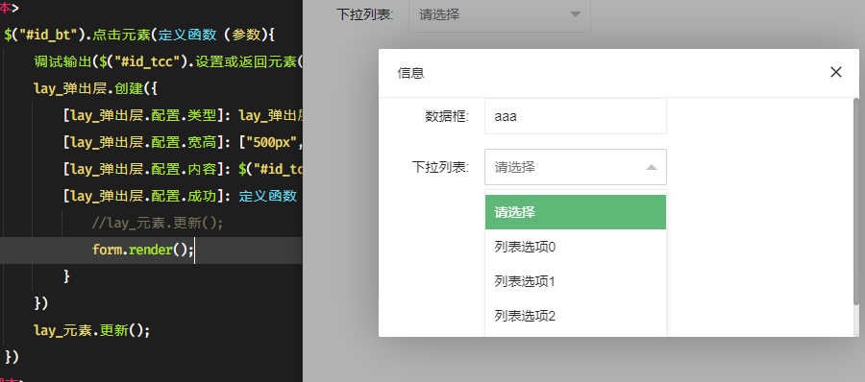Image resolution: width=865 pixels, height=382 pixels.
Task: Click the 配置.成功 定义函数 code line
Action: click(181, 196)
